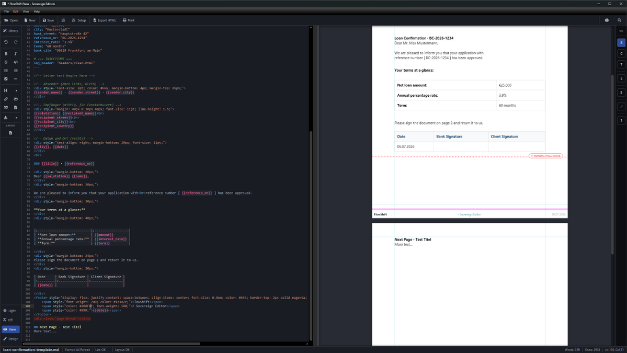
Task: Expand the heading options arrow
Action: [x=16, y=90]
